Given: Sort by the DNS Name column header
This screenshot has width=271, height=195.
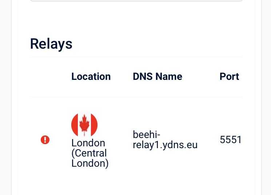Looking at the screenshot, I should 158,77.
